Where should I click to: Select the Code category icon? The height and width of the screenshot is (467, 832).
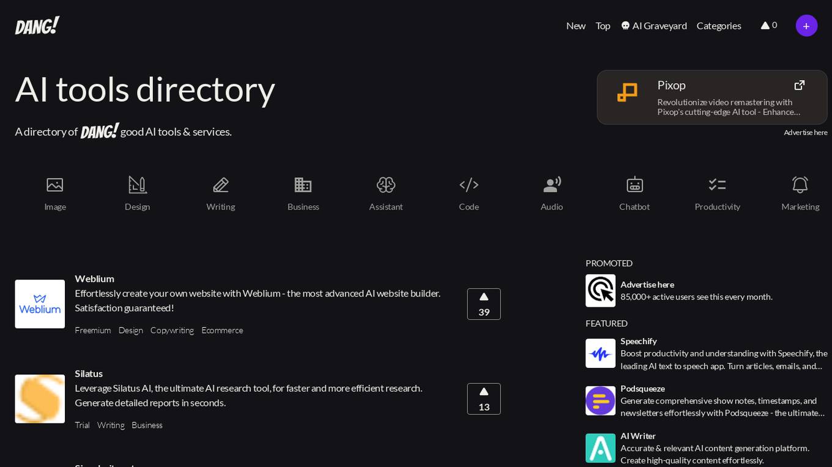(469, 185)
